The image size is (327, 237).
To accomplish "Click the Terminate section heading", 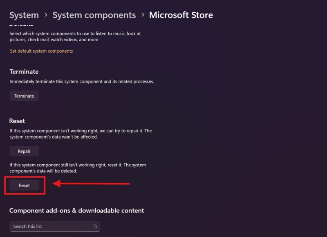I will point(24,72).
